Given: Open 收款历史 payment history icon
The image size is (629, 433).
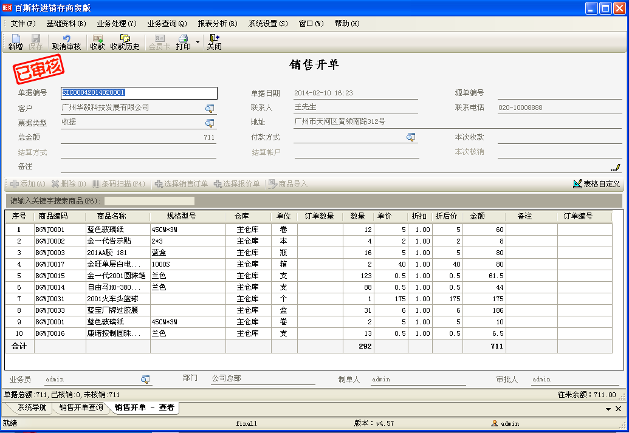Looking at the screenshot, I should pos(125,42).
